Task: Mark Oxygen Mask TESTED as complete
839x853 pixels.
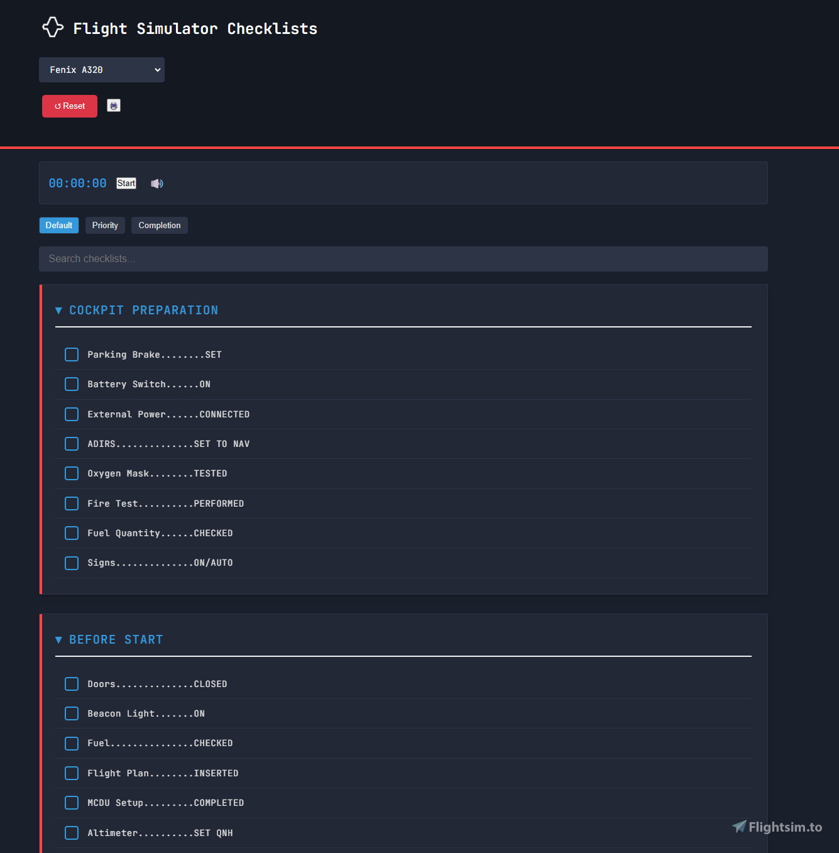Action: [x=71, y=473]
